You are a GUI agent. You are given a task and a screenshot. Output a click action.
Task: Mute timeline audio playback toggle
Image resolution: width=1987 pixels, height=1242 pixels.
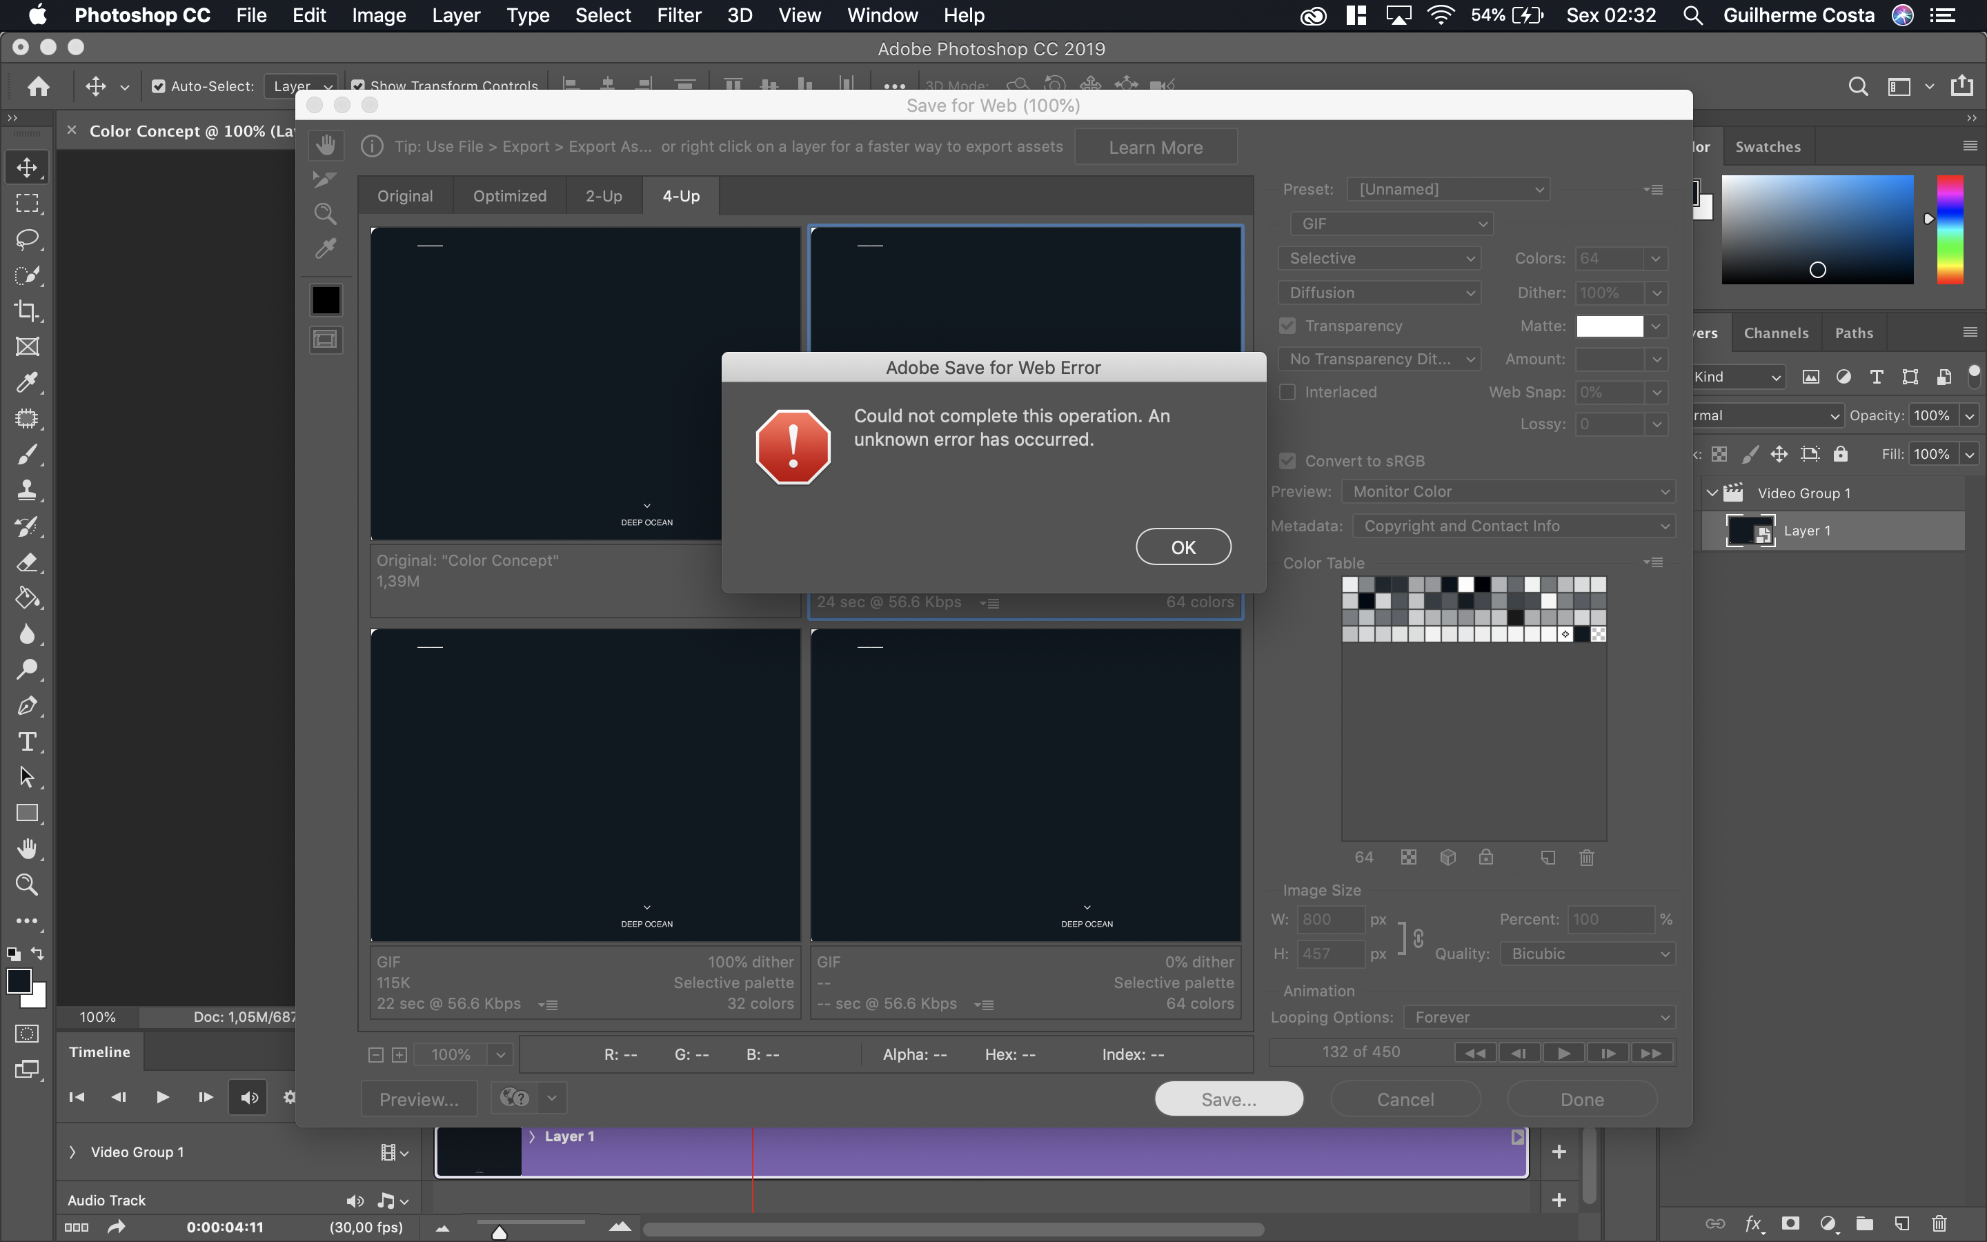tap(249, 1097)
